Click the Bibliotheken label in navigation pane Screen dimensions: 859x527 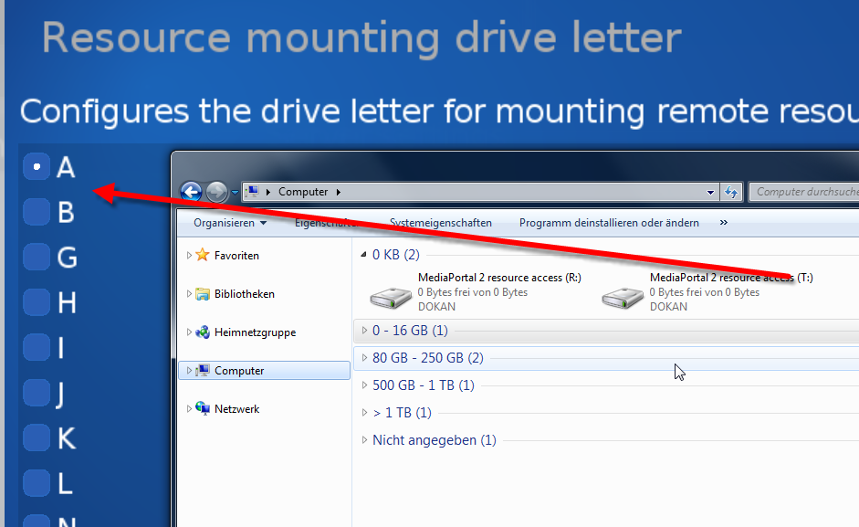[x=245, y=294]
